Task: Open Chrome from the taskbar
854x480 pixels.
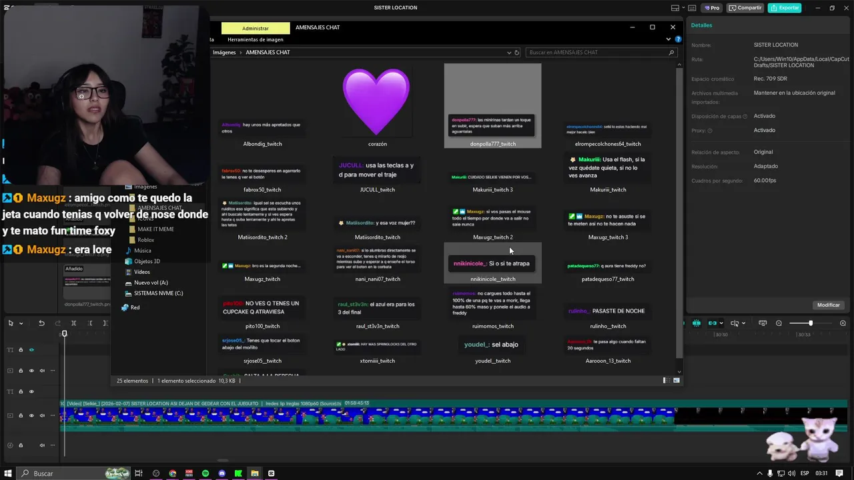Action: click(x=173, y=473)
